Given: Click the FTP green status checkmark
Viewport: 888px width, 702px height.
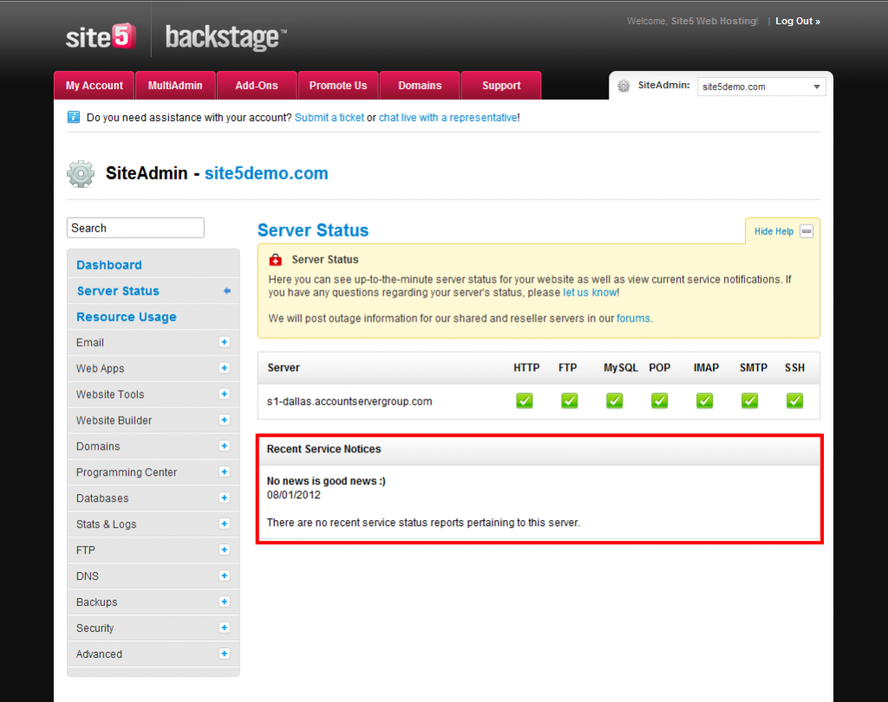Looking at the screenshot, I should (569, 400).
